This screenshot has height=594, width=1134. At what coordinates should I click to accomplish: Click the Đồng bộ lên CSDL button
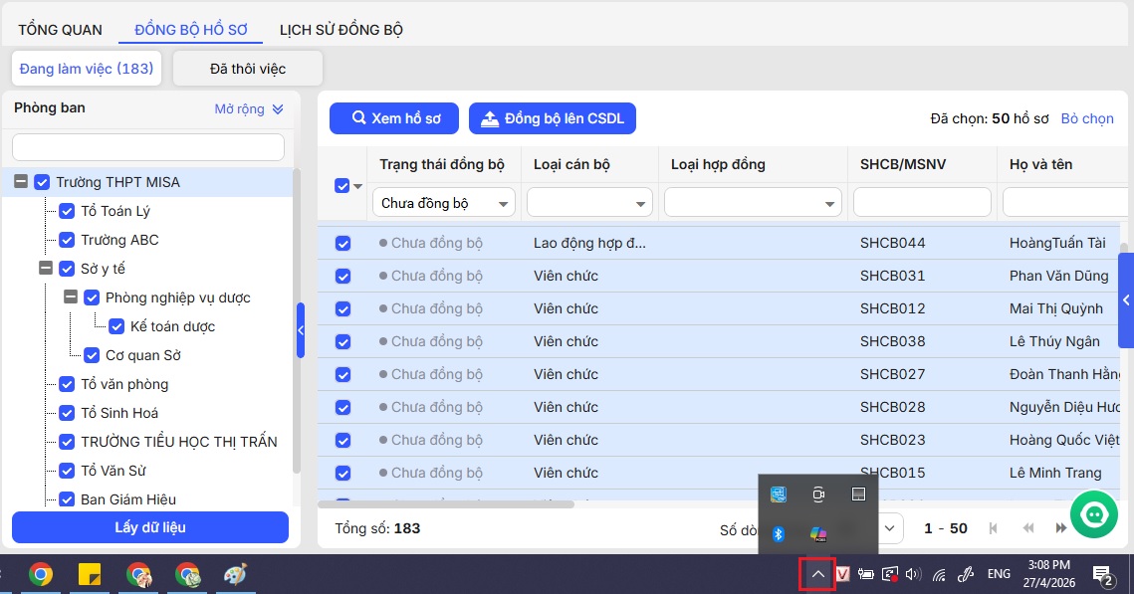552,118
